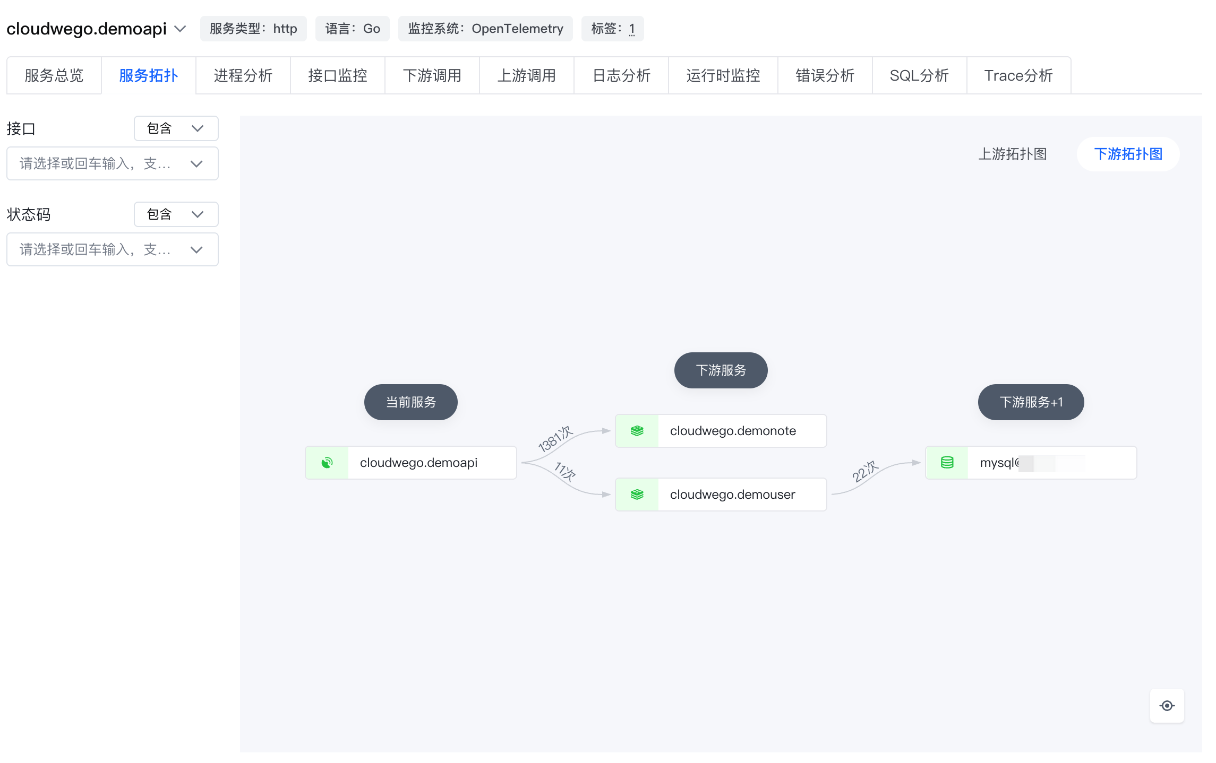Select downstream topology view (下游拓扑图)
The height and width of the screenshot is (763, 1216).
(1128, 154)
